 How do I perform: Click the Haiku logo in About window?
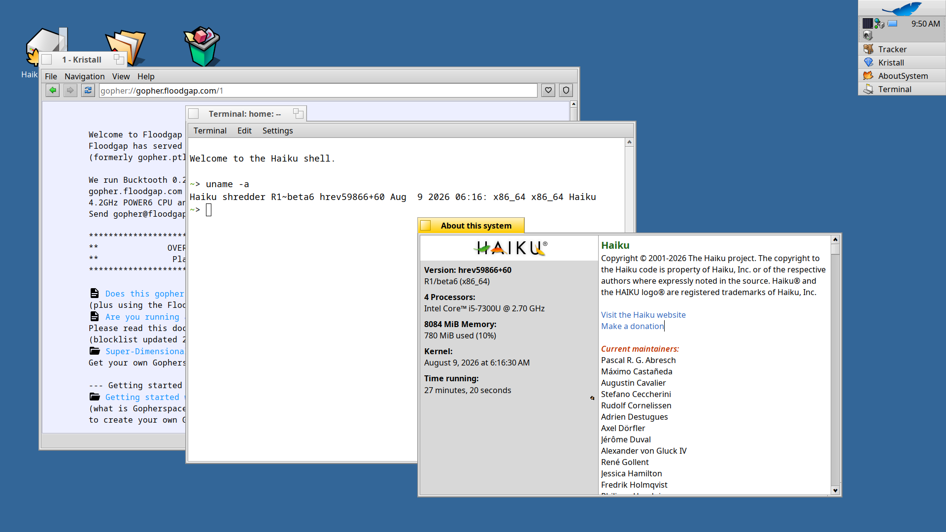pos(510,248)
